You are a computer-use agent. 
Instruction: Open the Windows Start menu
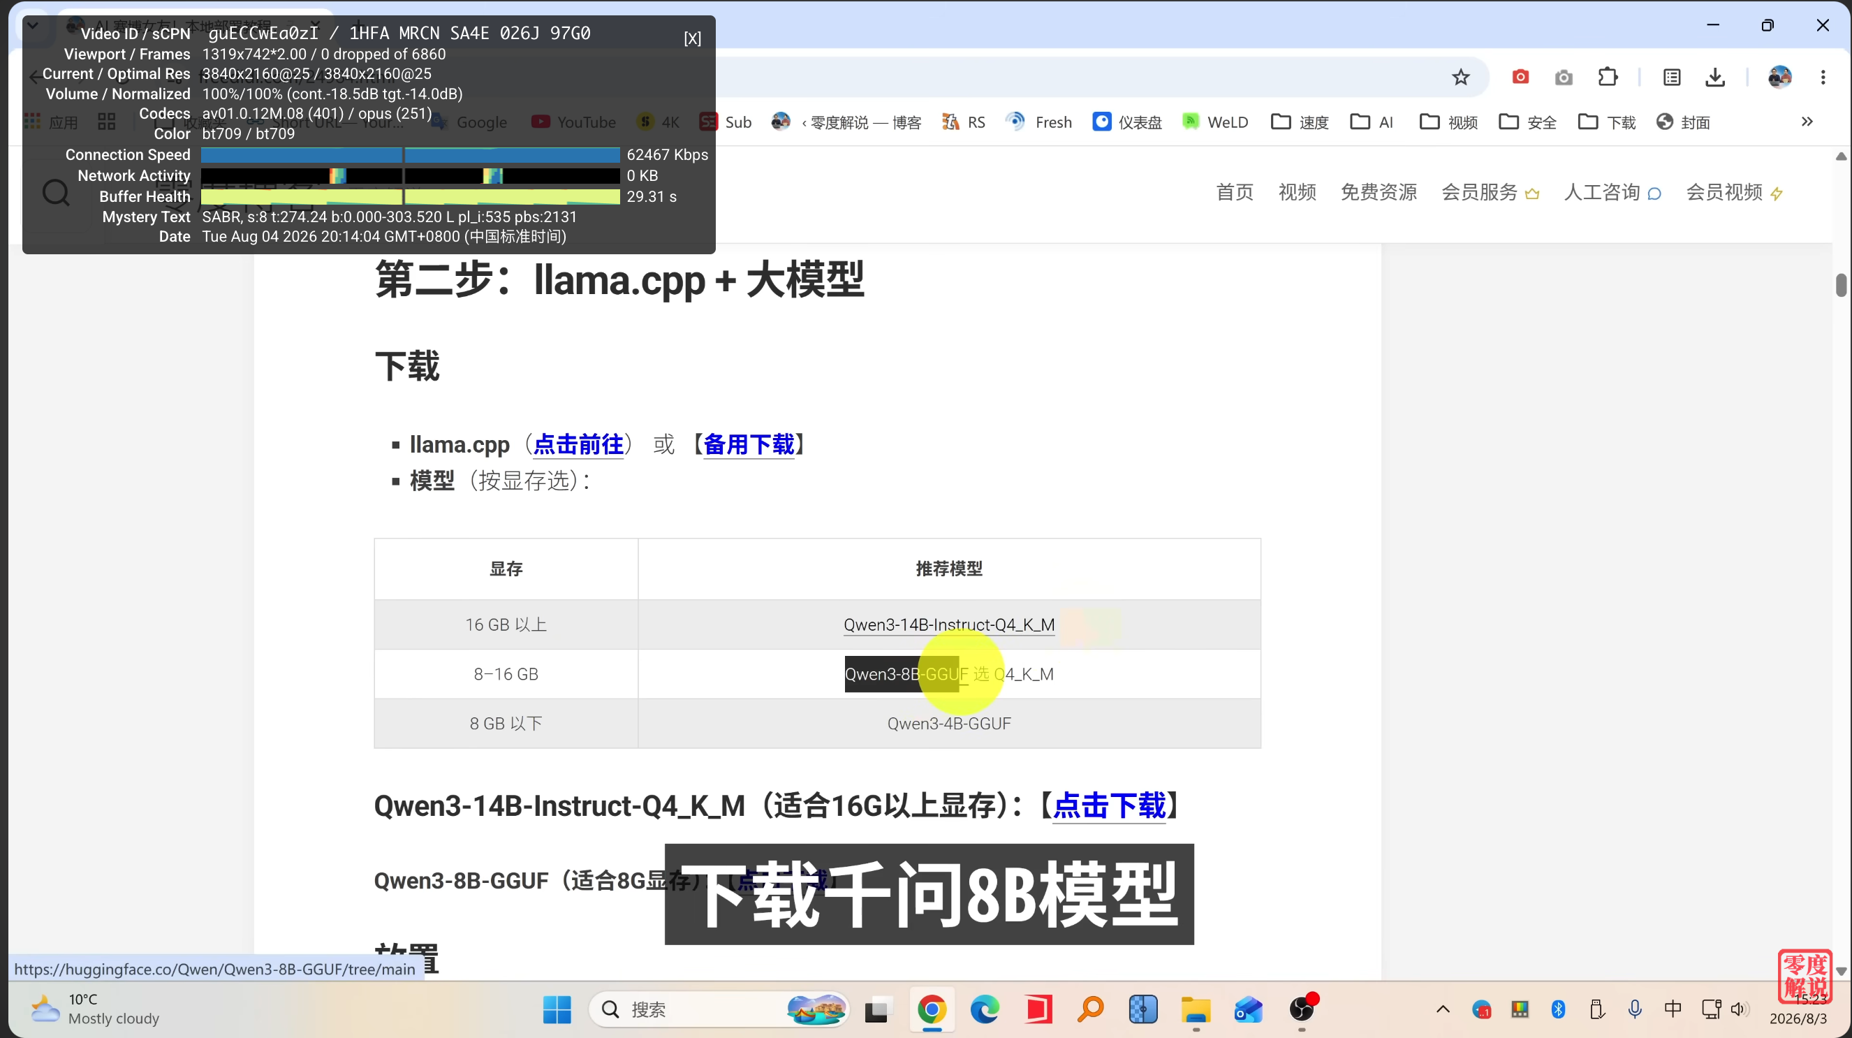point(557,1009)
